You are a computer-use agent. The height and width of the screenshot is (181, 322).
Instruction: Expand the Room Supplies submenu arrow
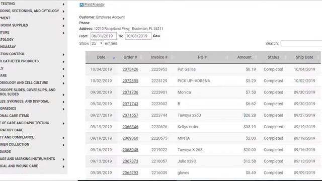pos(63,26)
